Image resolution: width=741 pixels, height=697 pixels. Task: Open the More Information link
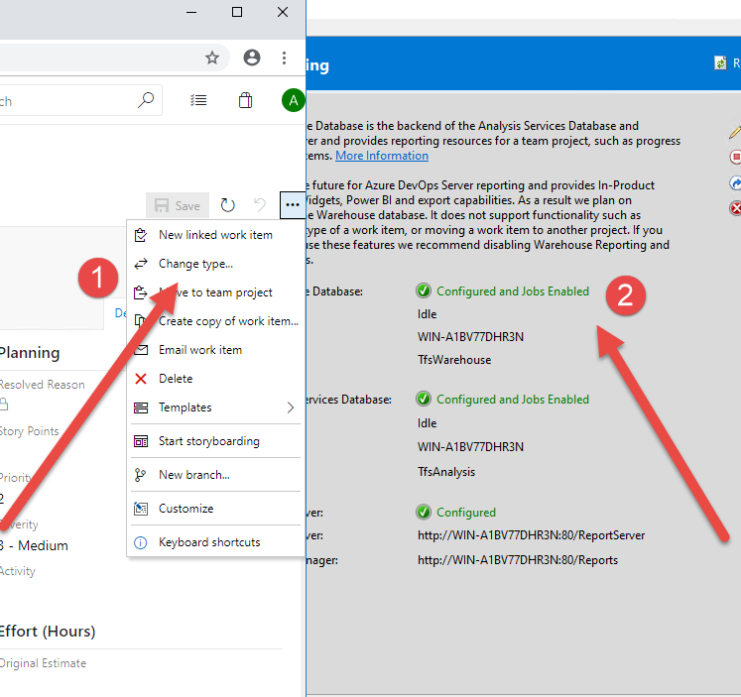click(382, 156)
